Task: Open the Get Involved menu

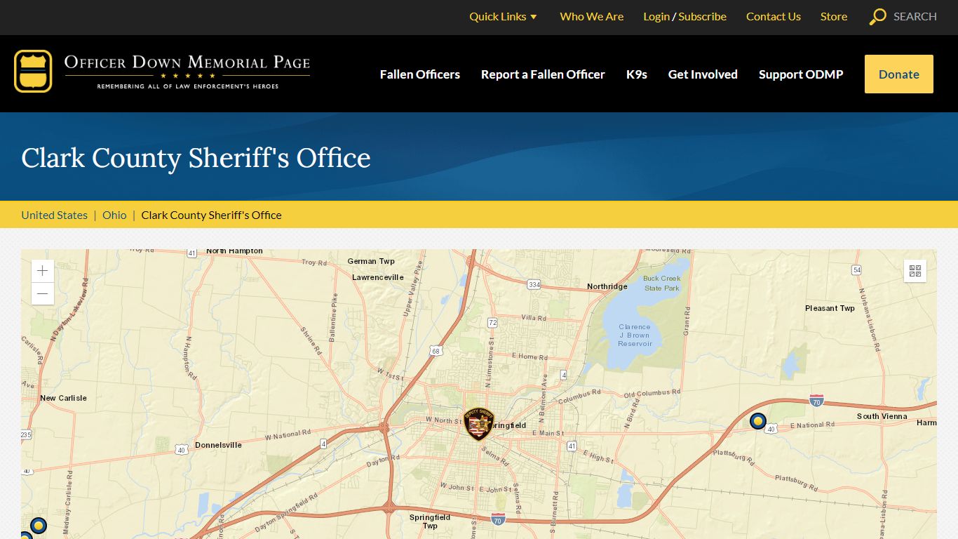Action: 703,74
